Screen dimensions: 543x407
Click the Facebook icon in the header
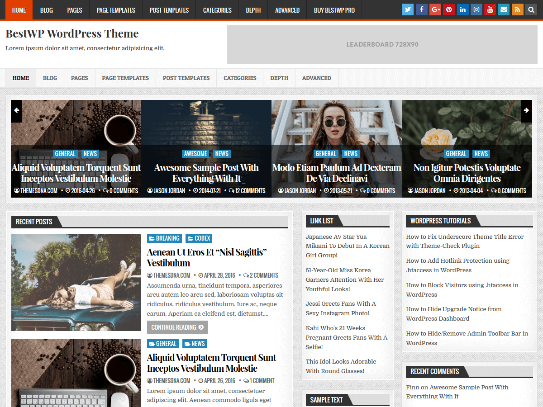421,9
